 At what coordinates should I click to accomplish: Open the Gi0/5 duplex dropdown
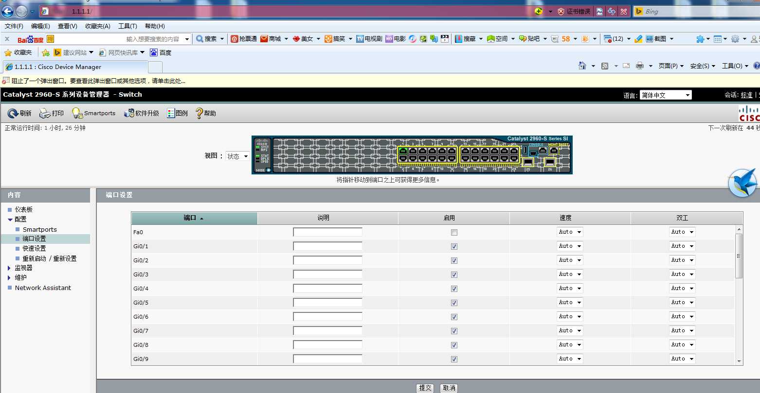[682, 303]
